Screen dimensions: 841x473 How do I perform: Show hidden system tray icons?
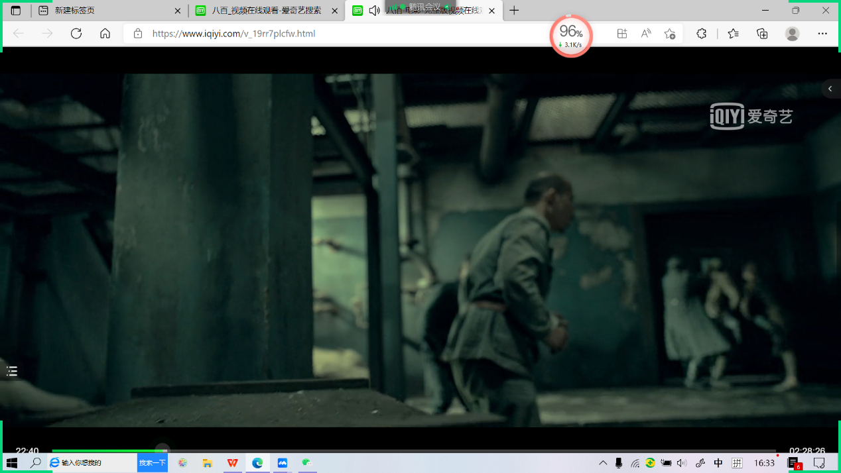click(602, 463)
